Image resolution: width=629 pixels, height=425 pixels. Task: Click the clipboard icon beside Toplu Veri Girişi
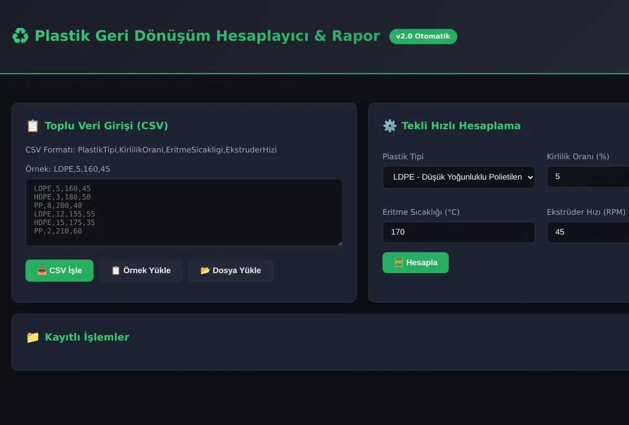pyautogui.click(x=32, y=126)
